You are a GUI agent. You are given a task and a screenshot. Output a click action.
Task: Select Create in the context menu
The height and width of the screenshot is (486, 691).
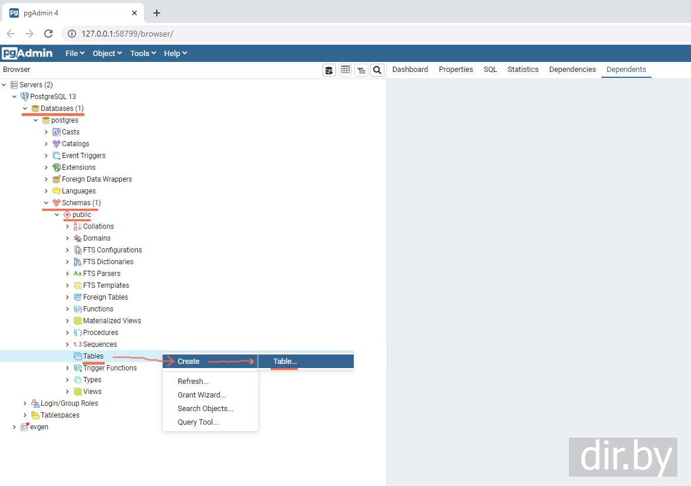(x=210, y=361)
